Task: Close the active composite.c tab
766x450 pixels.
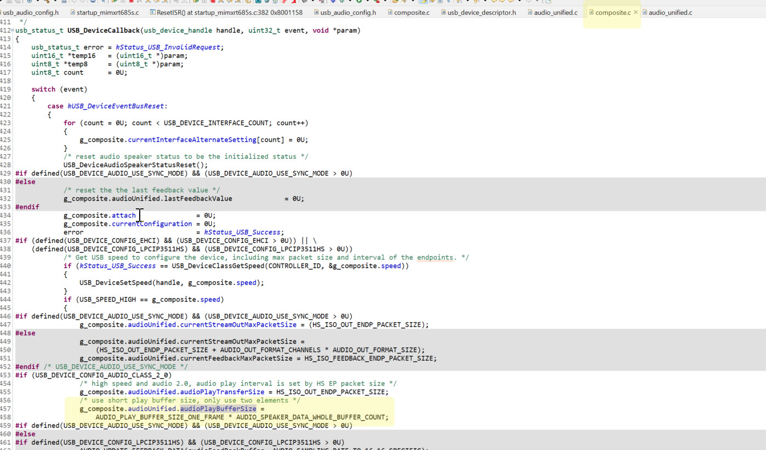Action: point(634,12)
